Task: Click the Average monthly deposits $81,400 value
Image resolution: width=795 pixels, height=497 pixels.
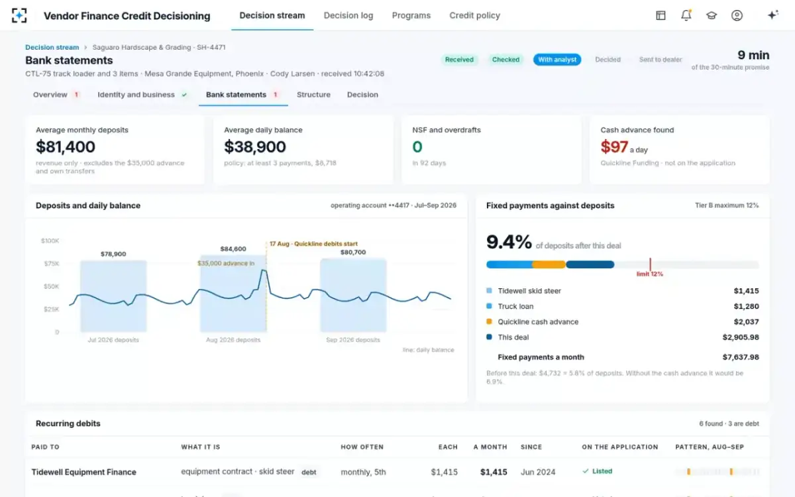Action: click(66, 146)
